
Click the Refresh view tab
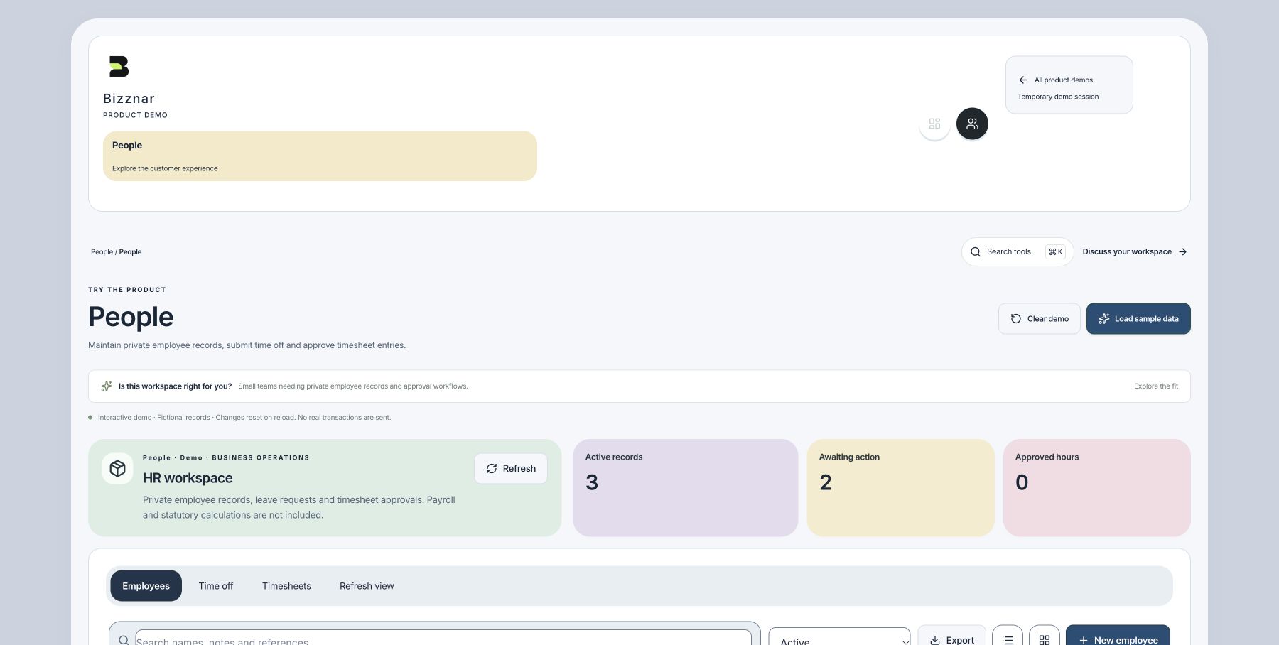367,586
